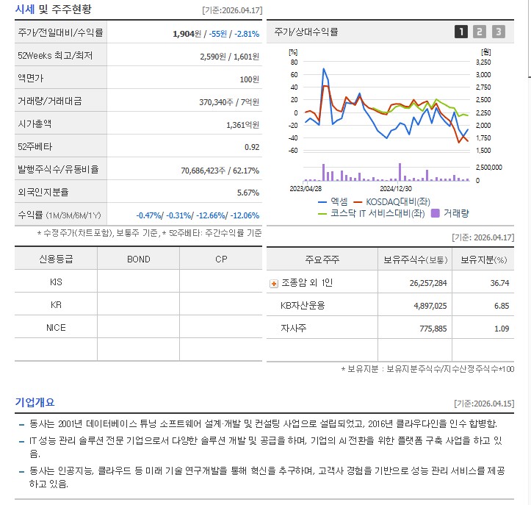Switch chart to view 3 button

499,32
